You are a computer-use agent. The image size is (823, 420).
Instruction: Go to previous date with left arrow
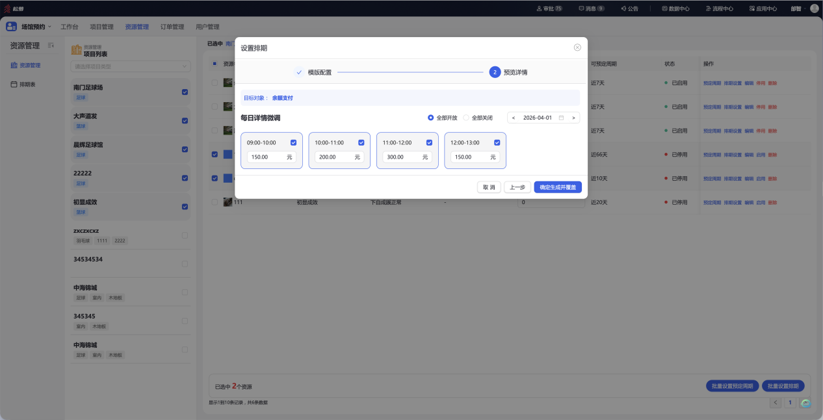click(514, 118)
